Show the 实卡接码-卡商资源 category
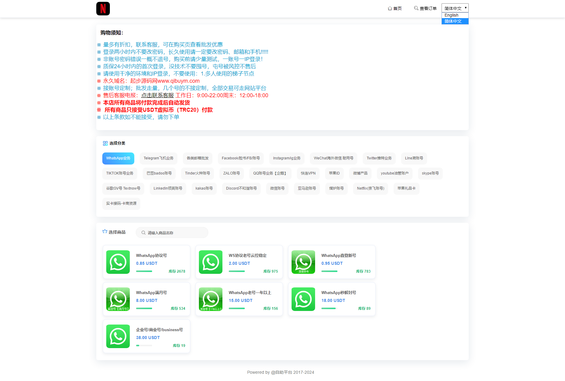Viewport: 565px width, 381px height. coord(121,204)
